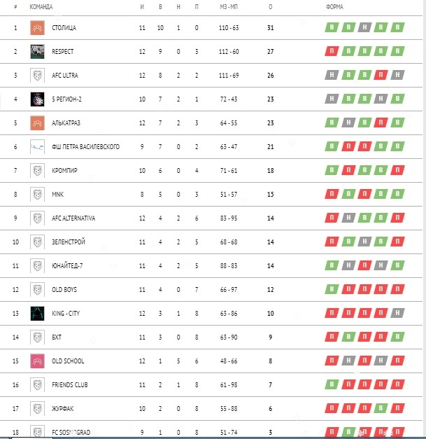Click the 5 РЕГИОН-2 team logo

tap(37, 99)
